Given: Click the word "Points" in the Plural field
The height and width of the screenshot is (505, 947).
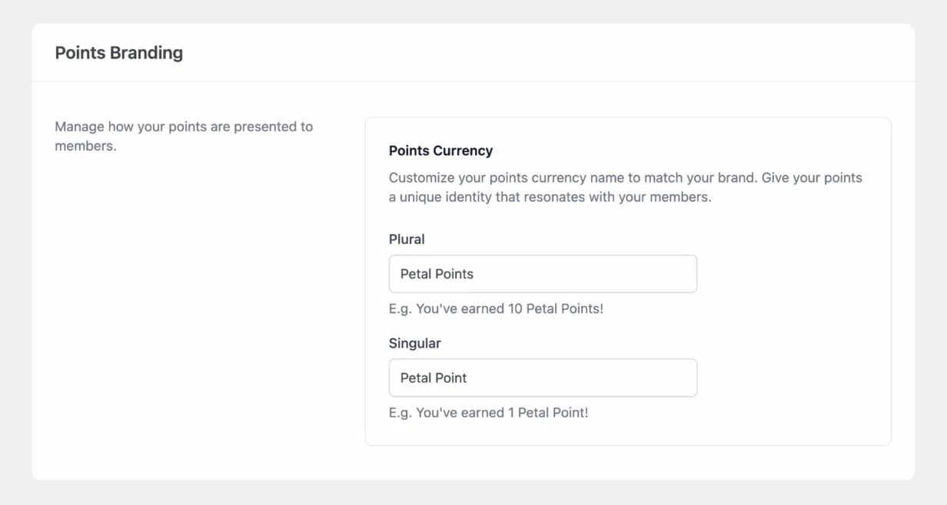Looking at the screenshot, I should pyautogui.click(x=454, y=274).
